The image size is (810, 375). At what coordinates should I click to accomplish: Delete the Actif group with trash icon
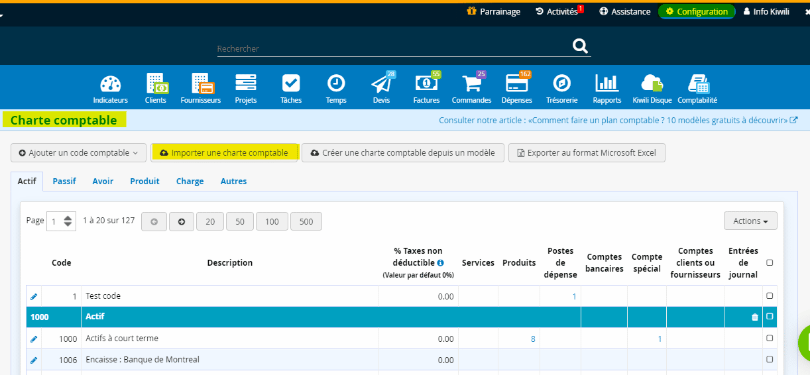pos(754,317)
